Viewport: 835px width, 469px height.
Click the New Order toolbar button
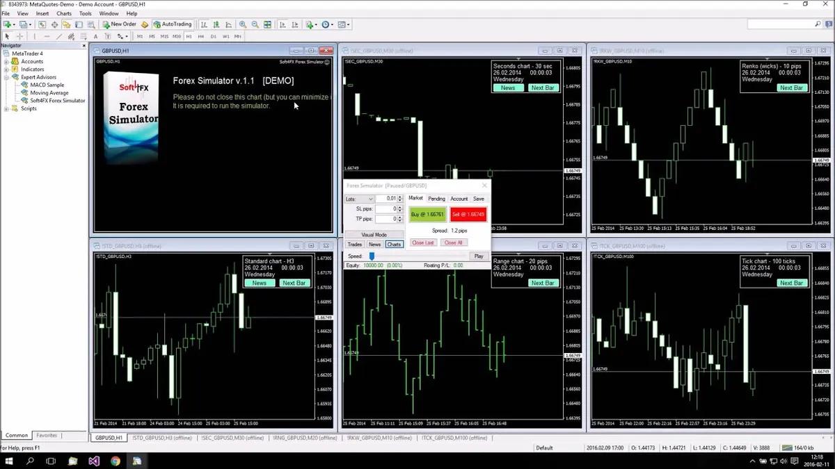click(119, 24)
